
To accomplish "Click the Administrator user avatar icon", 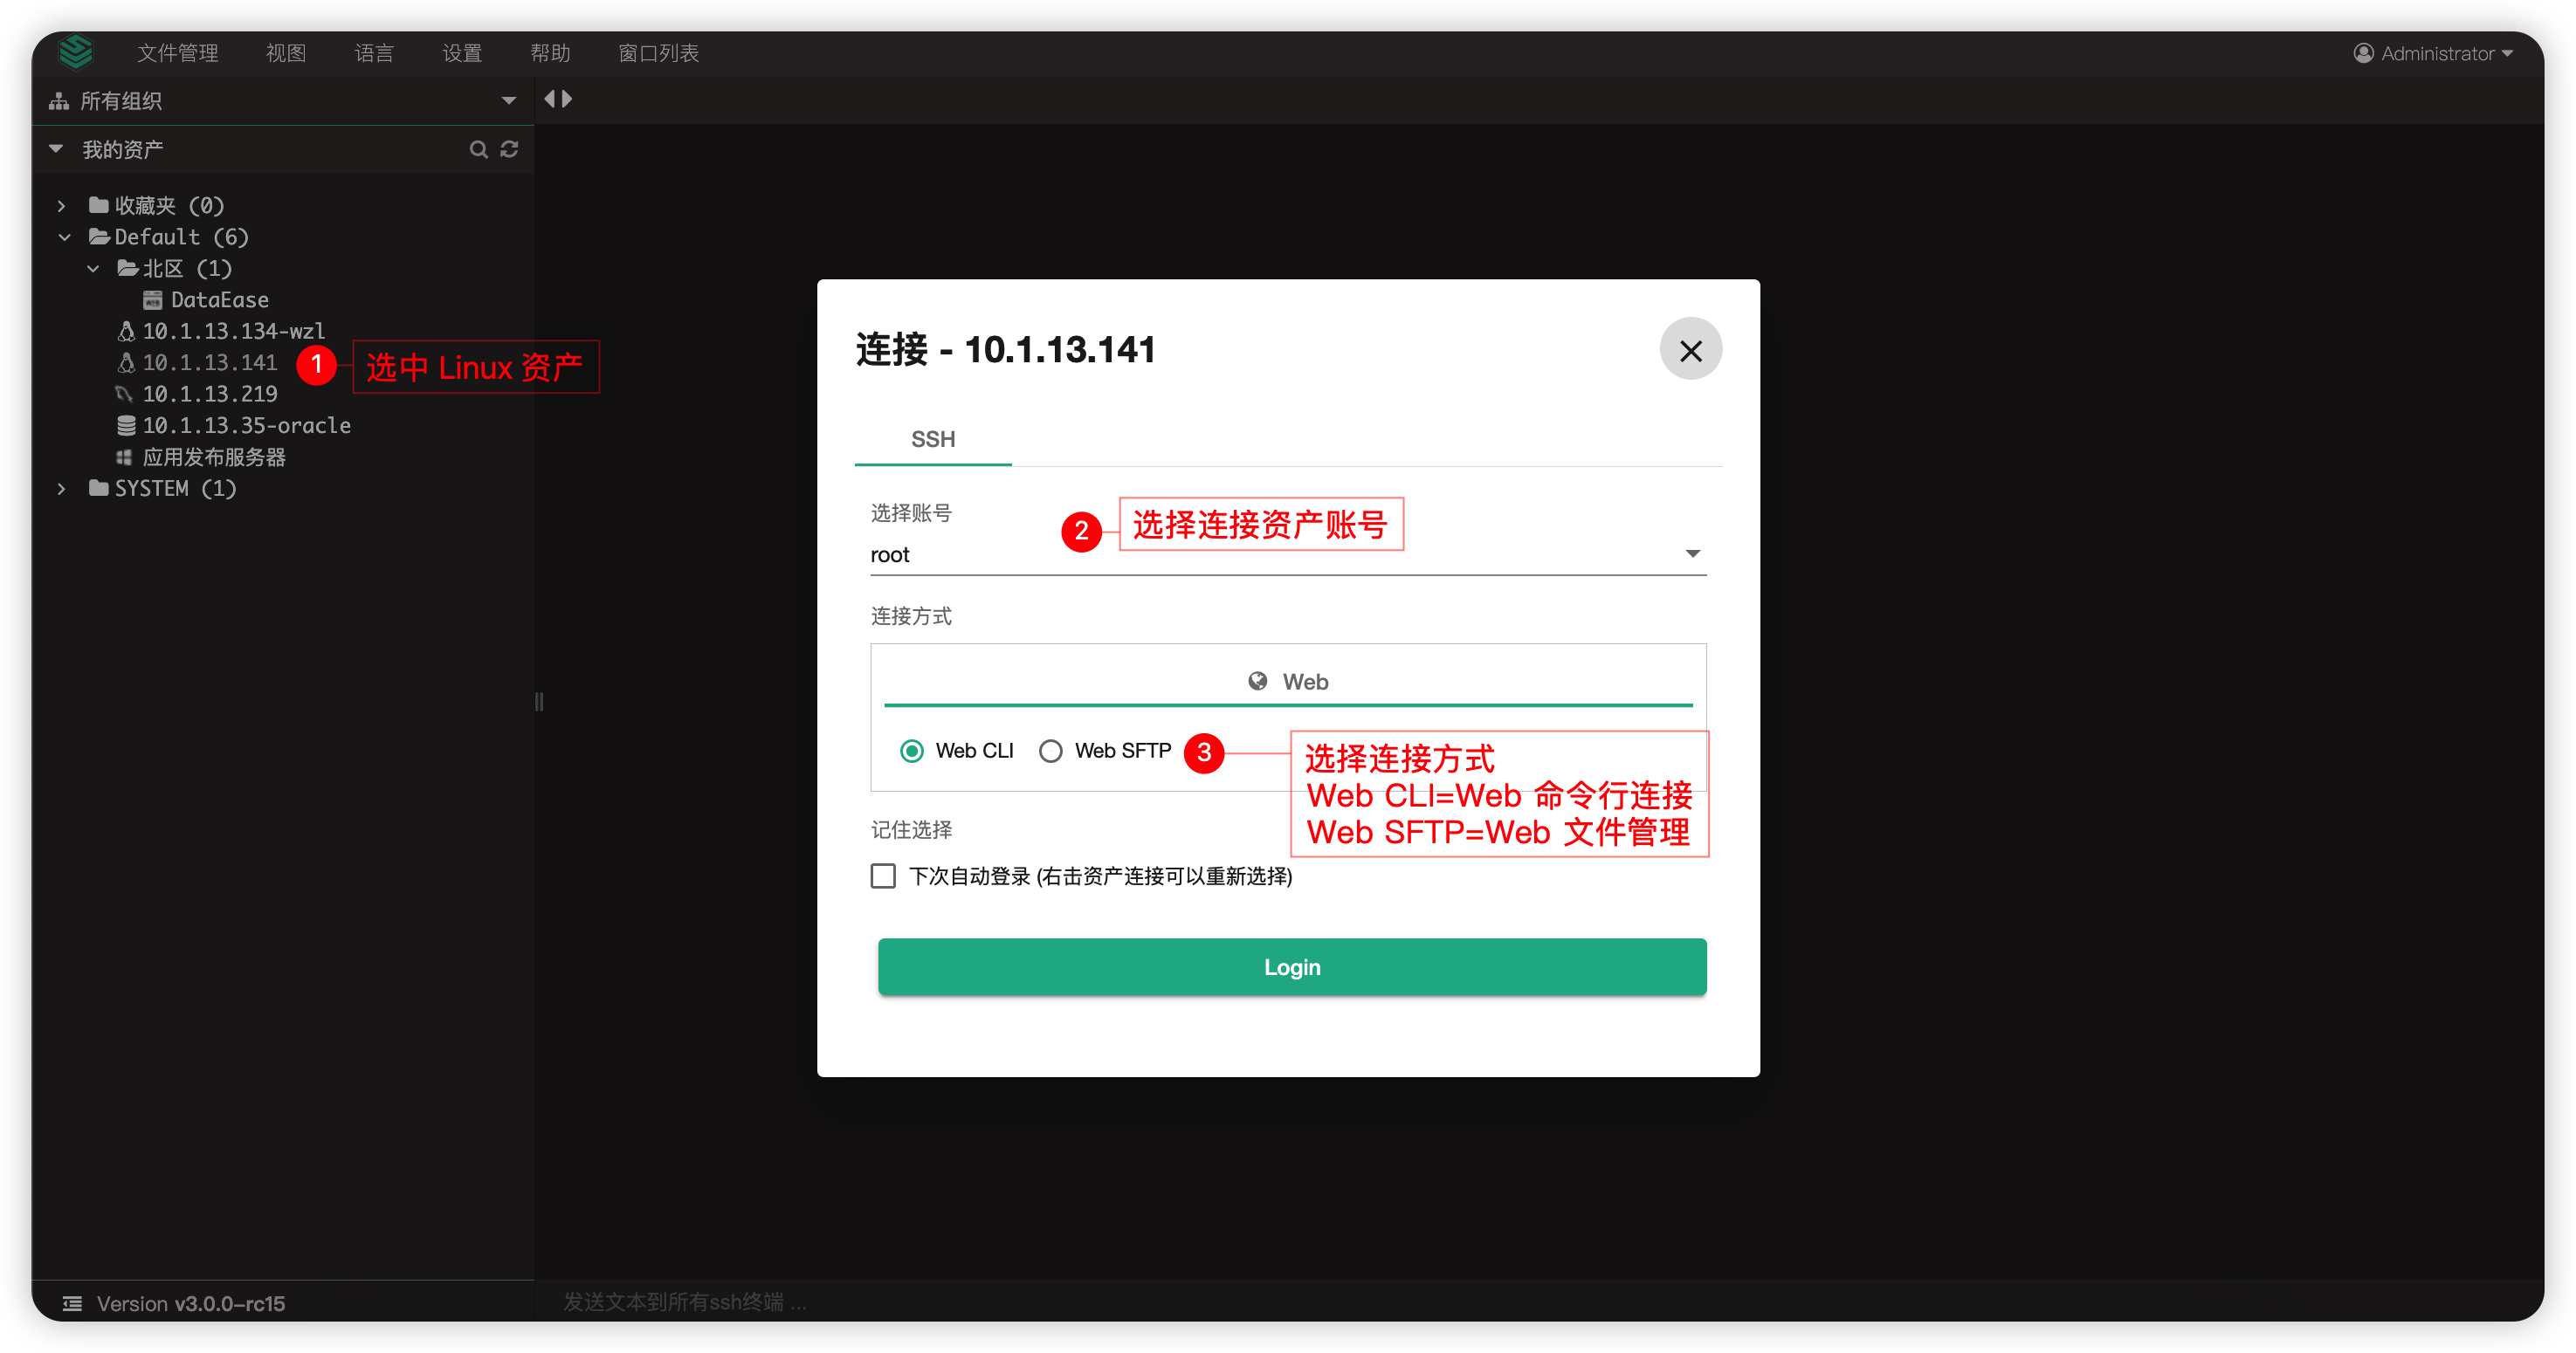I will coord(2363,53).
